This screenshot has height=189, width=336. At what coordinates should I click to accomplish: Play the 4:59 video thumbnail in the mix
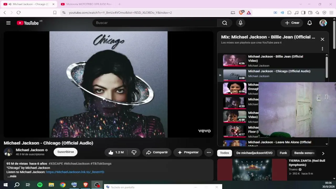tap(235, 117)
